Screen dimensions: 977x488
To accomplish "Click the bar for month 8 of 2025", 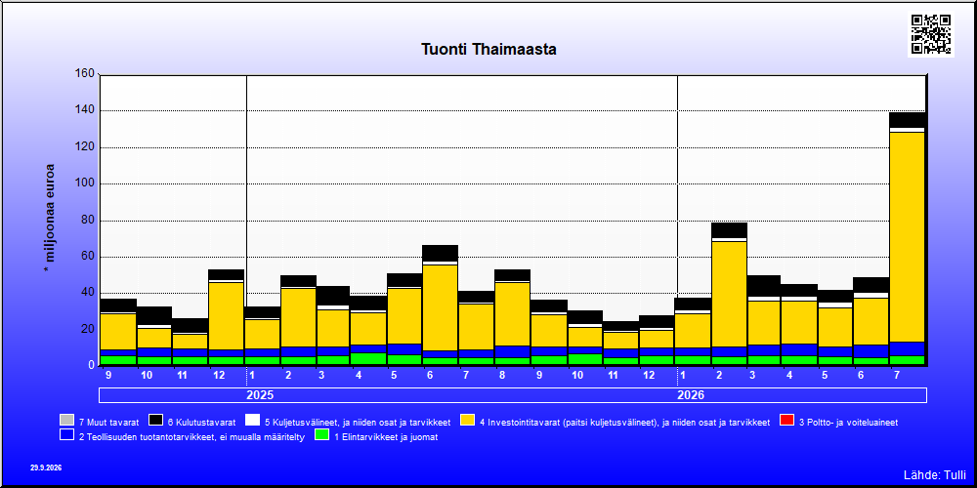I will coord(512,317).
